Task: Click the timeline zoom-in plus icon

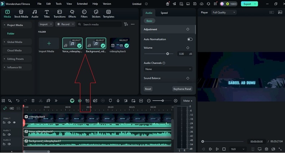Action: point(175,101)
